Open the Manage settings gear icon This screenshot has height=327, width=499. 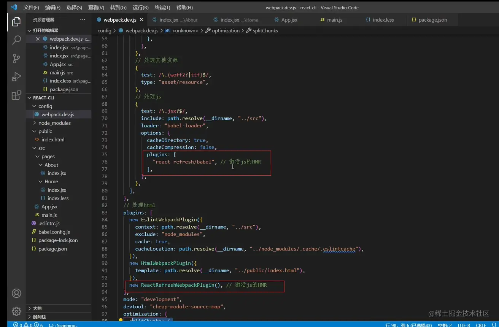coord(16,311)
